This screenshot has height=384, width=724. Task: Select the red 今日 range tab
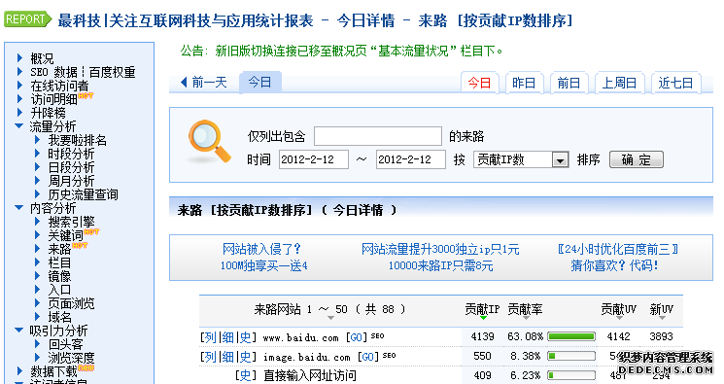(479, 83)
